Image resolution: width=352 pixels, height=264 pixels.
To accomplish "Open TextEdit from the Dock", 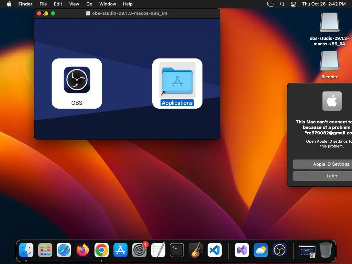I will [x=158, y=250].
